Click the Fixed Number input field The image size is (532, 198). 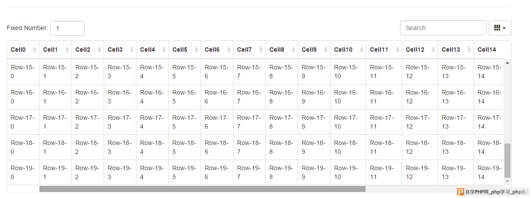67,28
